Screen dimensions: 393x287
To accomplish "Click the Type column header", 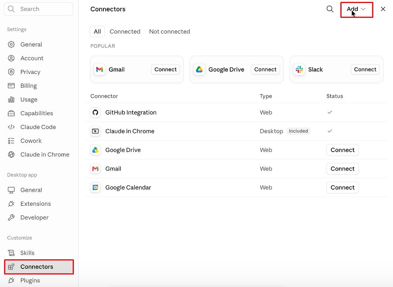I will tap(266, 96).
